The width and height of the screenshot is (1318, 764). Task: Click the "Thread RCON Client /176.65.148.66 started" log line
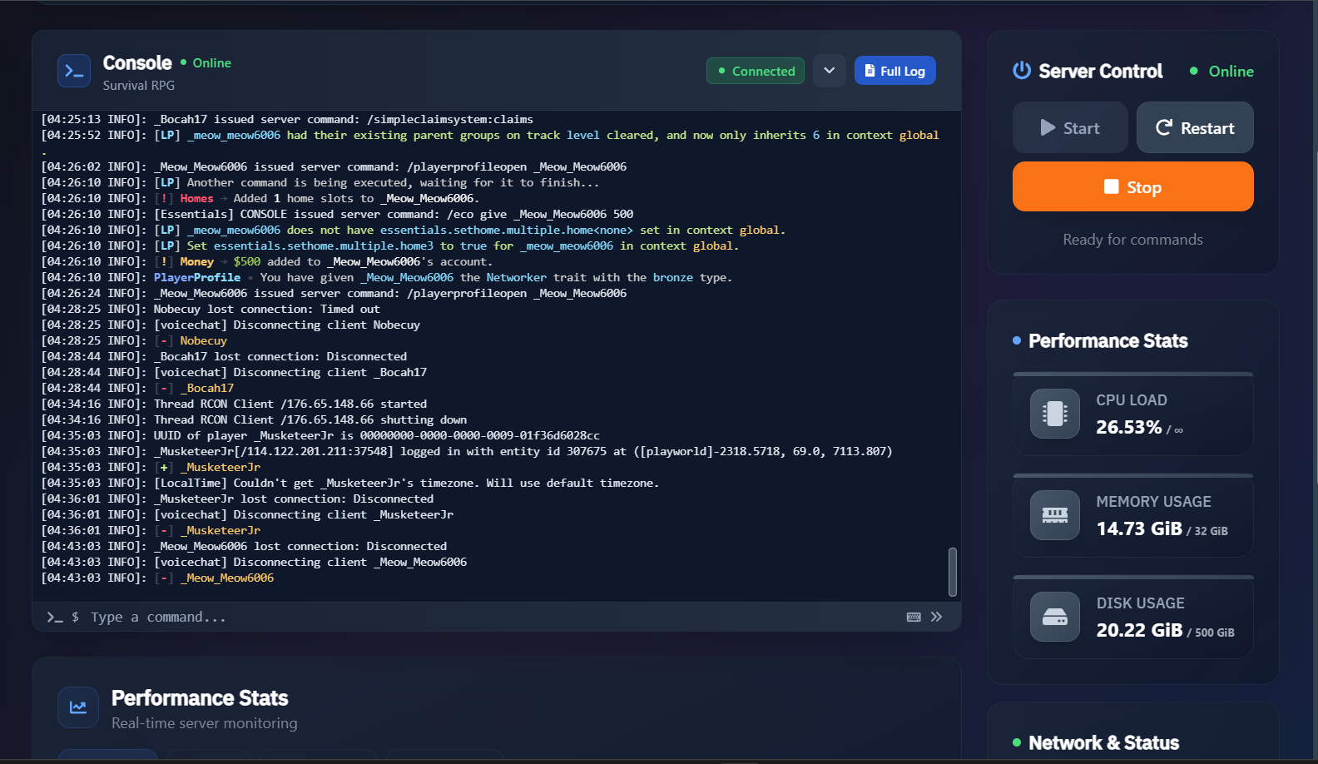coord(234,404)
